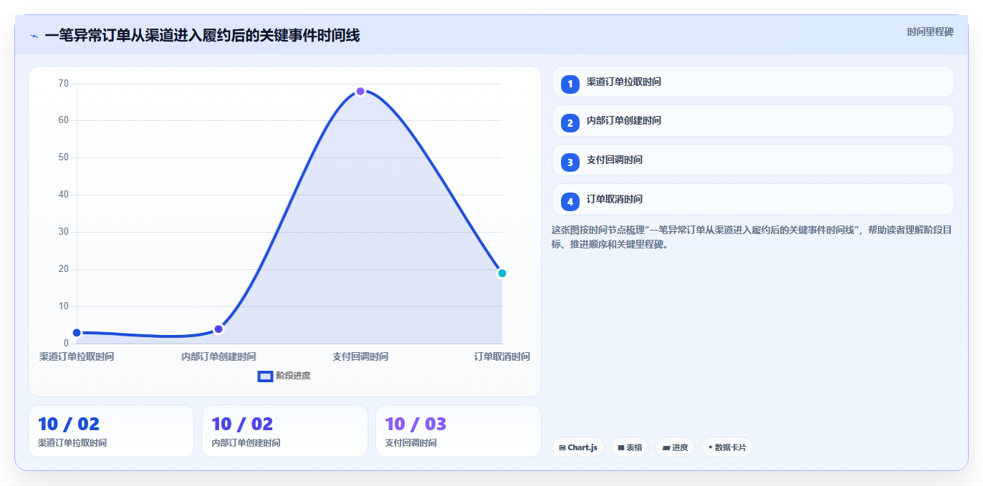The width and height of the screenshot is (983, 486).
Task: Select the 订单取消时间 step row
Action: (x=753, y=200)
